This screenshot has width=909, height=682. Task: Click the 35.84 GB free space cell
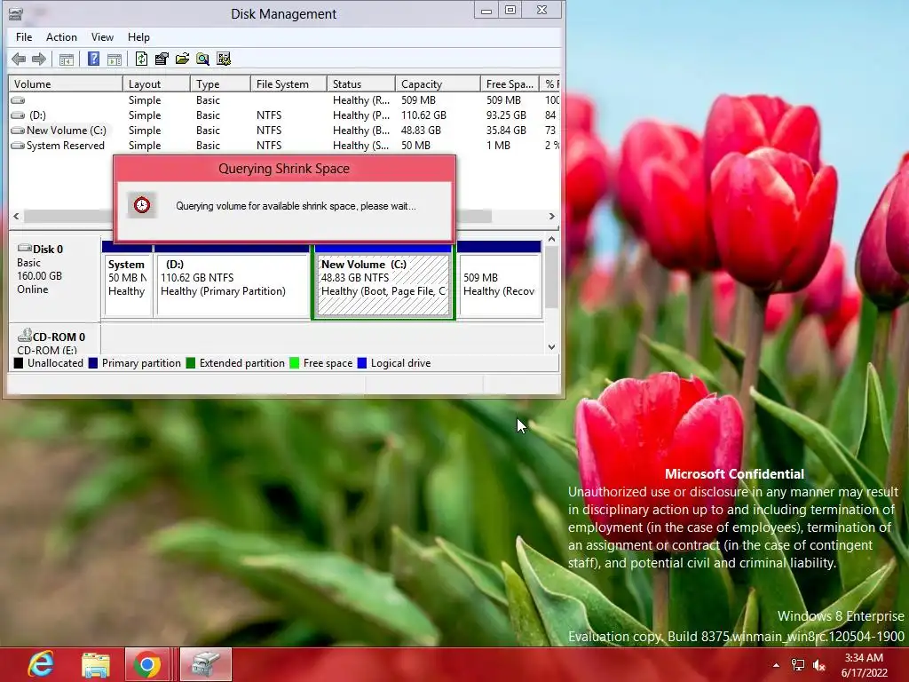click(x=506, y=131)
